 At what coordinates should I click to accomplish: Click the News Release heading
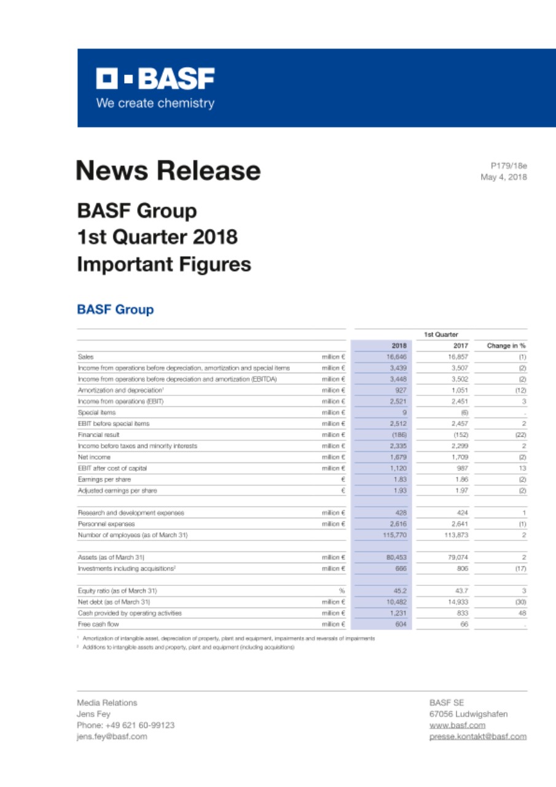[x=168, y=170]
